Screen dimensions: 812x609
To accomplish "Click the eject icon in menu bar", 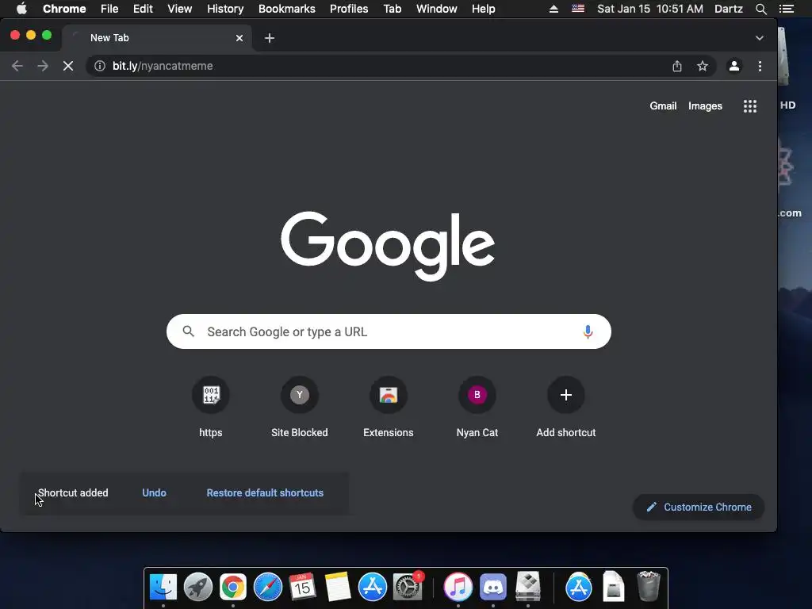I will pos(553,9).
